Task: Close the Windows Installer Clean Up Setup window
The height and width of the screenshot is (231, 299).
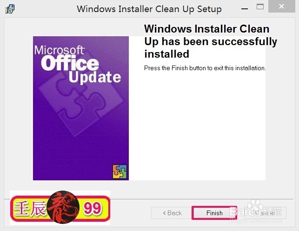Action: tap(281, 7)
